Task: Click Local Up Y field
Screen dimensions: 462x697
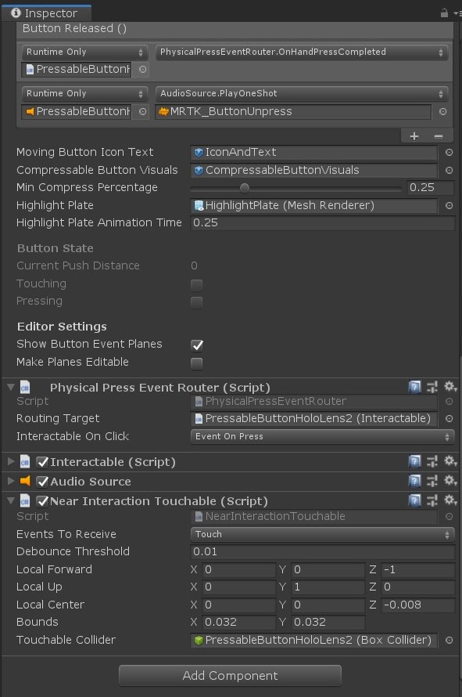Action: tap(328, 587)
